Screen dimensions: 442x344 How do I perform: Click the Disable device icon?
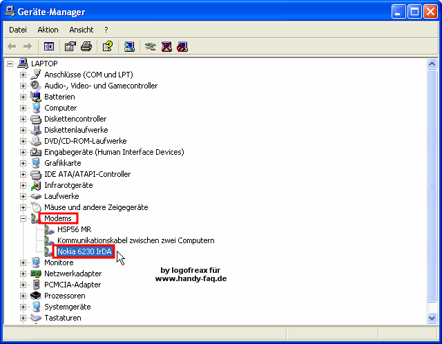tap(182, 46)
